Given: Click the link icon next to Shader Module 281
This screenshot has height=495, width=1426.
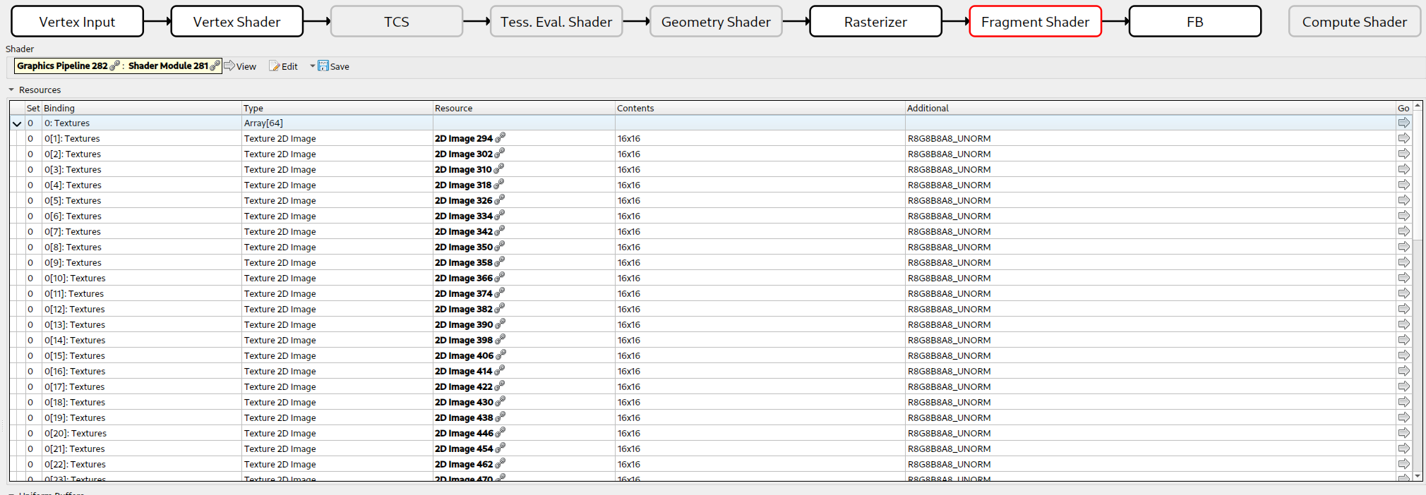Looking at the screenshot, I should click(x=215, y=66).
